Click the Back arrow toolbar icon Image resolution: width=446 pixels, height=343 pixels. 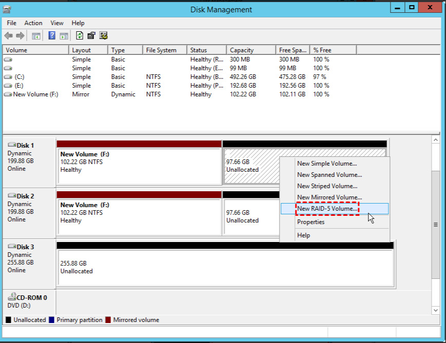coord(9,36)
